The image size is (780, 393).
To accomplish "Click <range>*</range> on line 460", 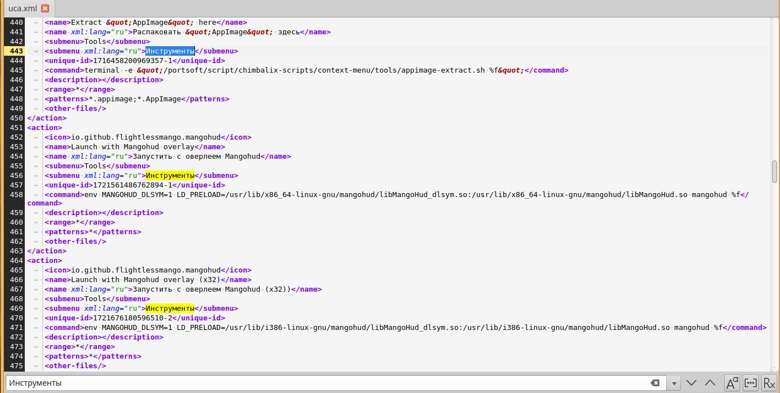I will [80, 222].
